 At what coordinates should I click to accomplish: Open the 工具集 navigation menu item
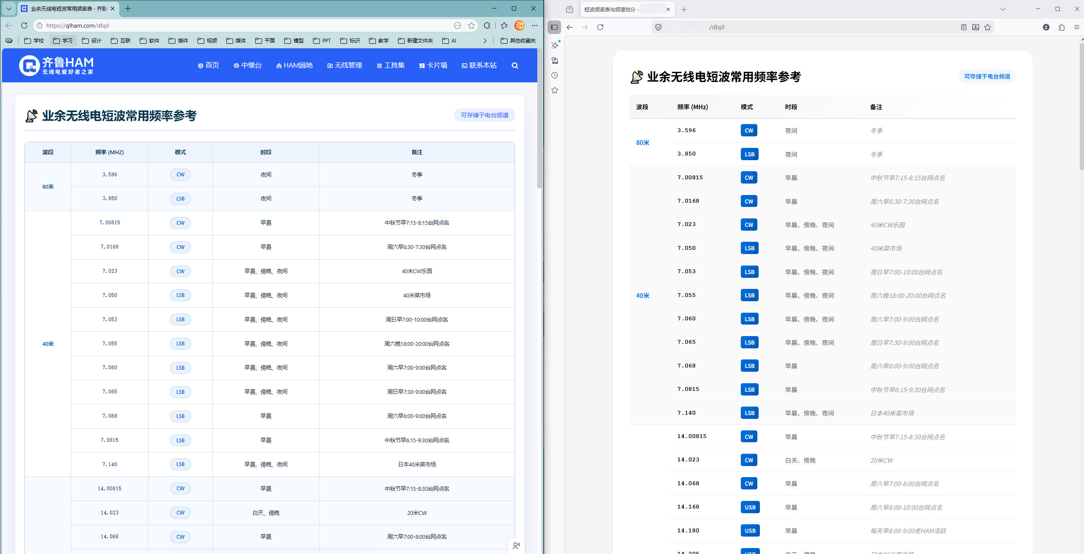pos(391,65)
